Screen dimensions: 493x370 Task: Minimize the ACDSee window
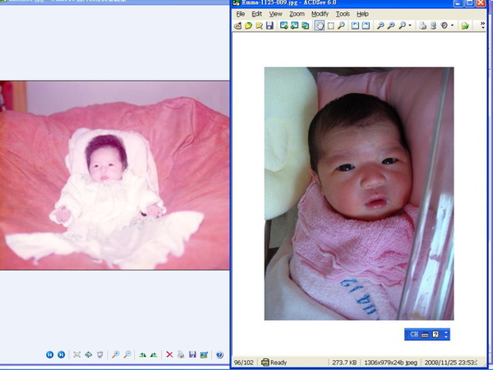tap(458, 3)
